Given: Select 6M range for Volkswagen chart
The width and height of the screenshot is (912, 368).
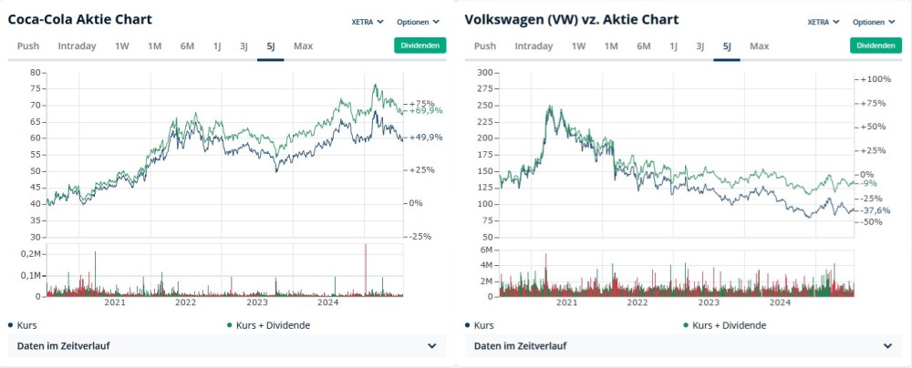Looking at the screenshot, I should click(644, 46).
